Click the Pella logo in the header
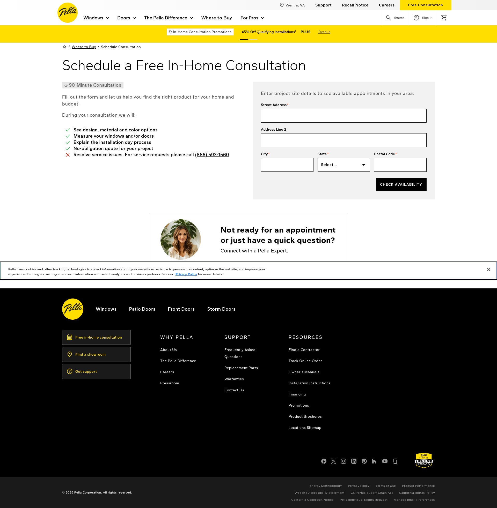The height and width of the screenshot is (508, 497). [x=67, y=13]
